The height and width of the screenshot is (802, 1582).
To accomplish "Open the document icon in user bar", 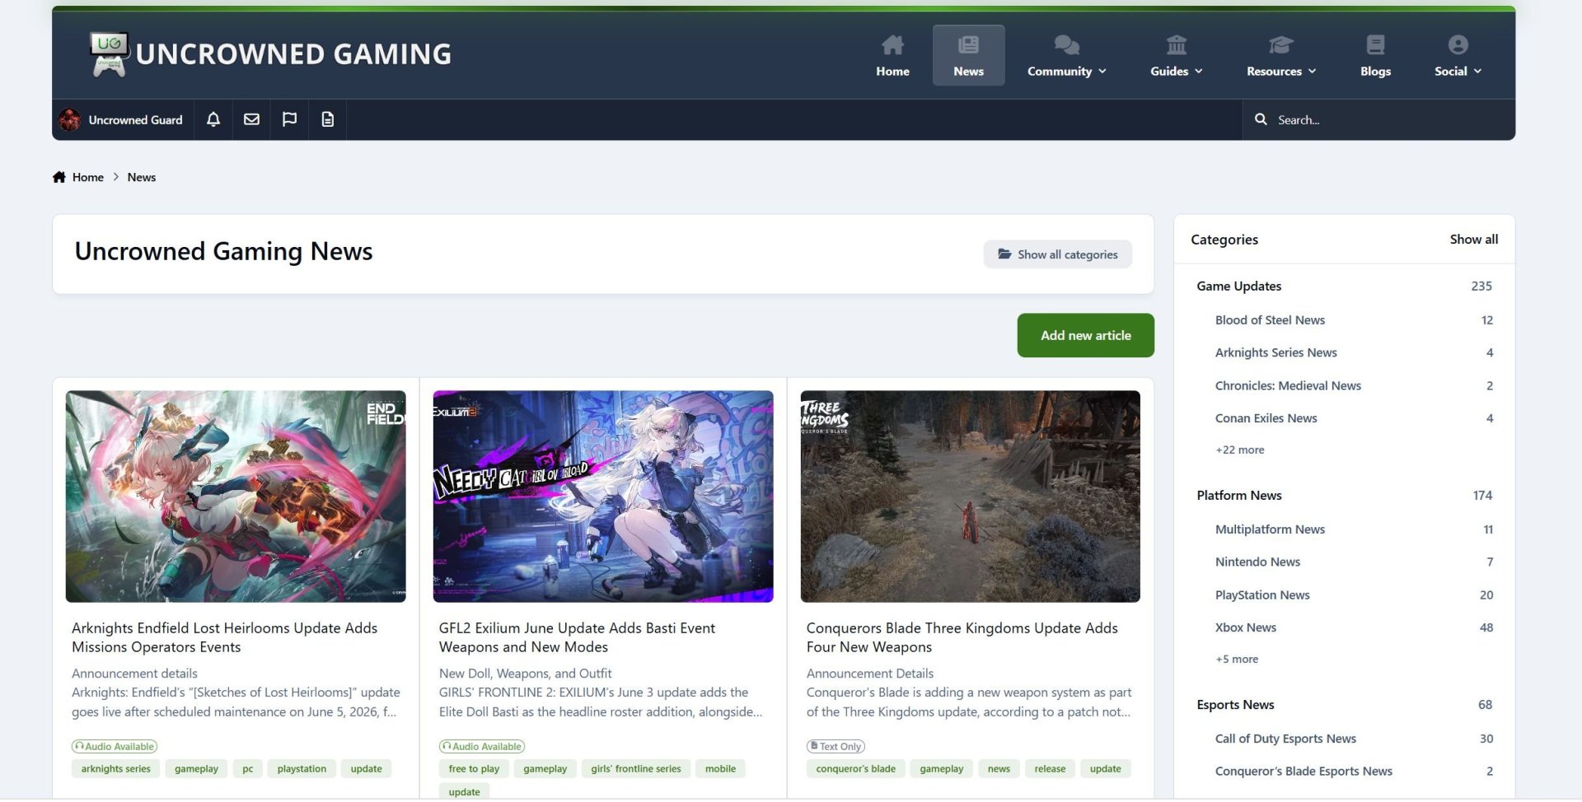I will click(x=327, y=119).
